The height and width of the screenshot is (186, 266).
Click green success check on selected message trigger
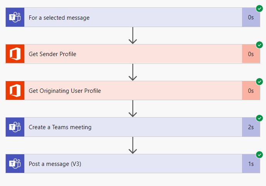click(259, 9)
